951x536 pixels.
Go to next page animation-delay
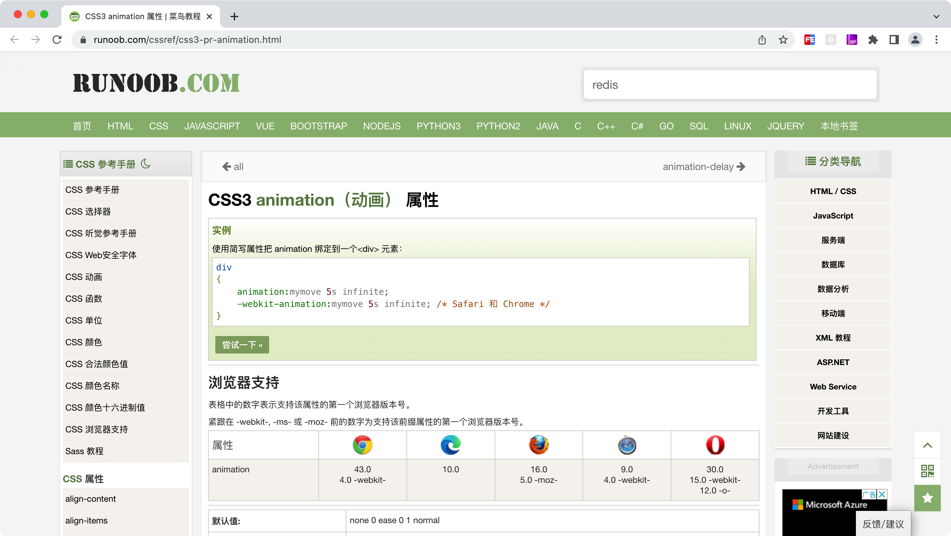coord(703,167)
